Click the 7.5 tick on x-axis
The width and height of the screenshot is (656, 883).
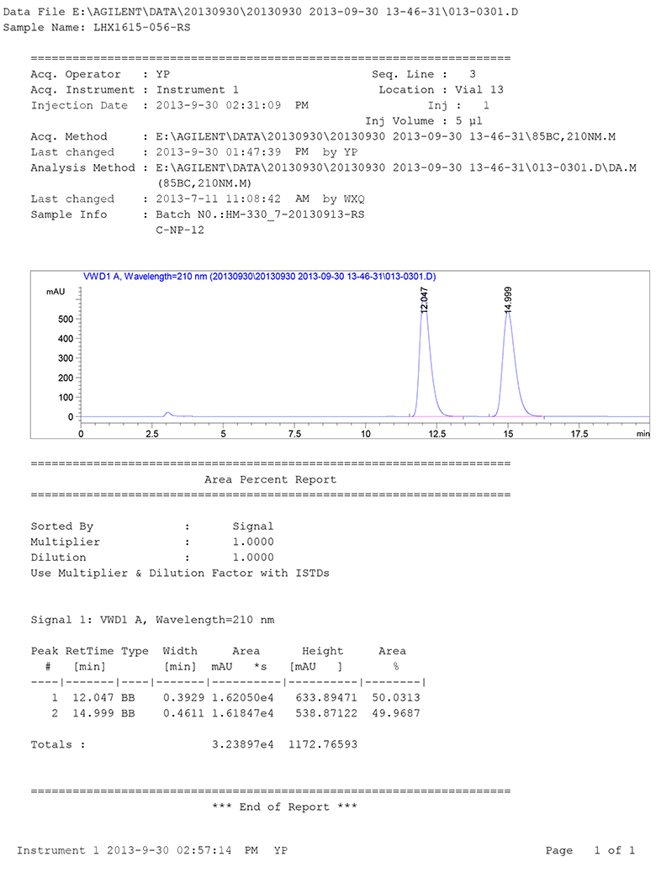point(294,434)
